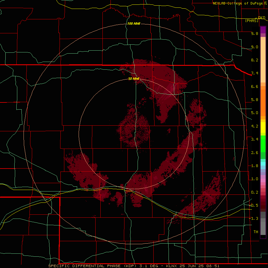Pick the pink segment of the color bar
Viewport: 268px width, 268px height.
click(x=263, y=180)
